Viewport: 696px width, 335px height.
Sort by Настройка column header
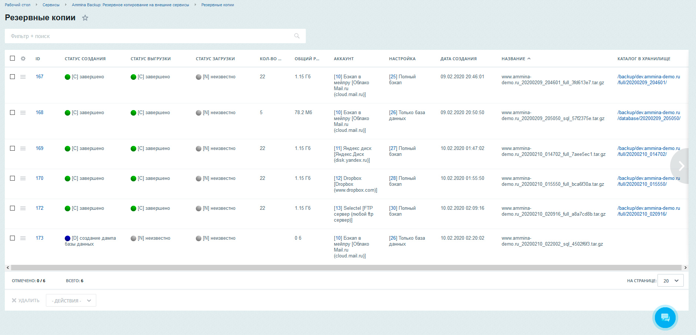[x=402, y=59]
